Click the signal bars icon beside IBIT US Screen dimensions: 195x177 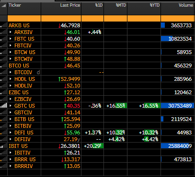(x=3, y=146)
